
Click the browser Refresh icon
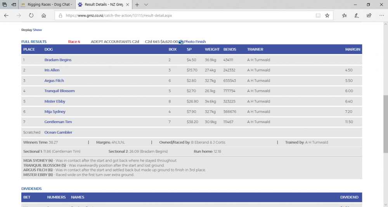(31, 16)
